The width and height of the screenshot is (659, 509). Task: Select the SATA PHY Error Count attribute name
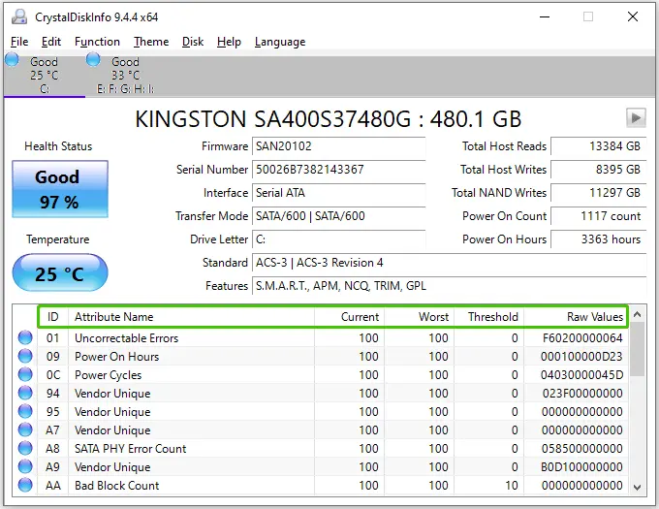pos(130,449)
